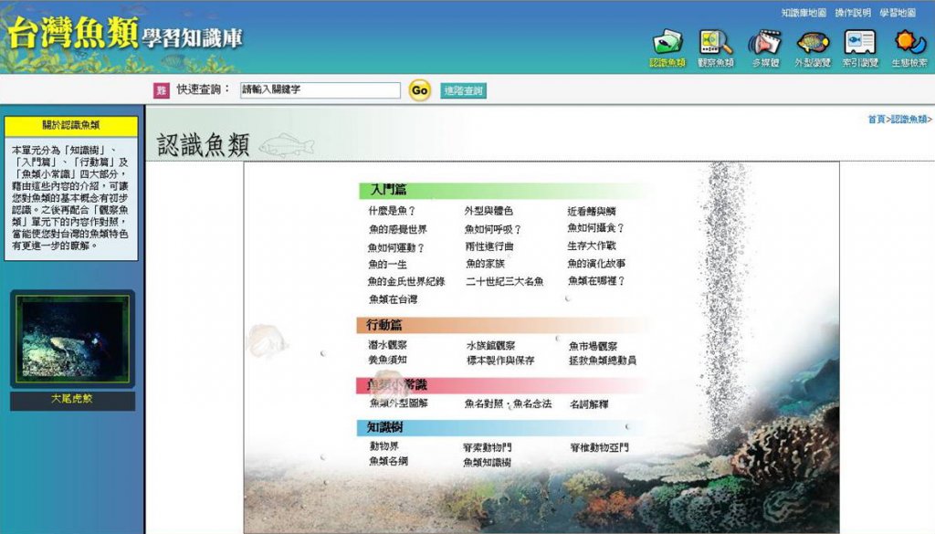Image resolution: width=935 pixels, height=534 pixels.
Task: Open the 索引瀏覽 index card icon
Action: [860, 47]
